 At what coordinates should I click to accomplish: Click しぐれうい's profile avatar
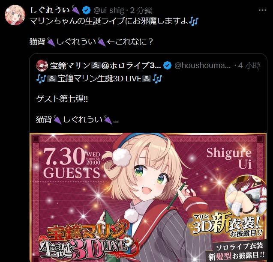click(x=15, y=15)
